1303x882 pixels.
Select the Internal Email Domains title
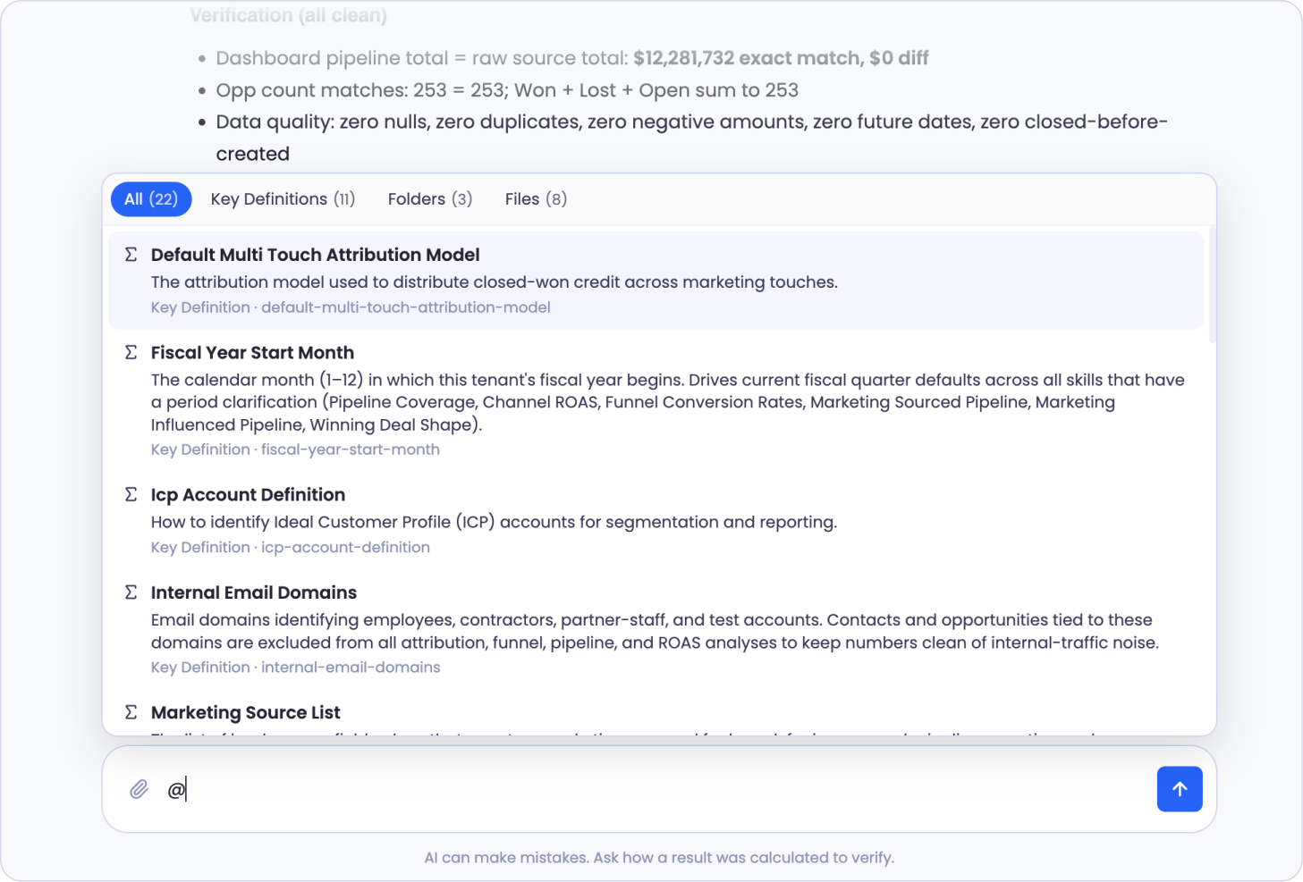pos(253,592)
